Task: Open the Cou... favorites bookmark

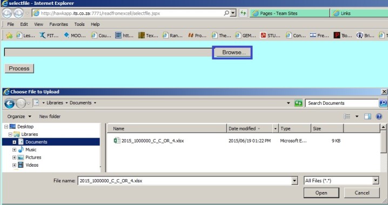Action: click(x=101, y=36)
